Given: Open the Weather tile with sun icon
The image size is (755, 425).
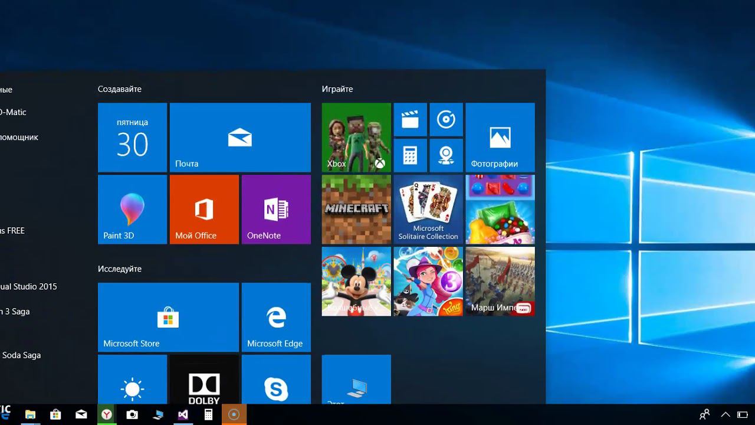Looking at the screenshot, I should pos(132,380).
